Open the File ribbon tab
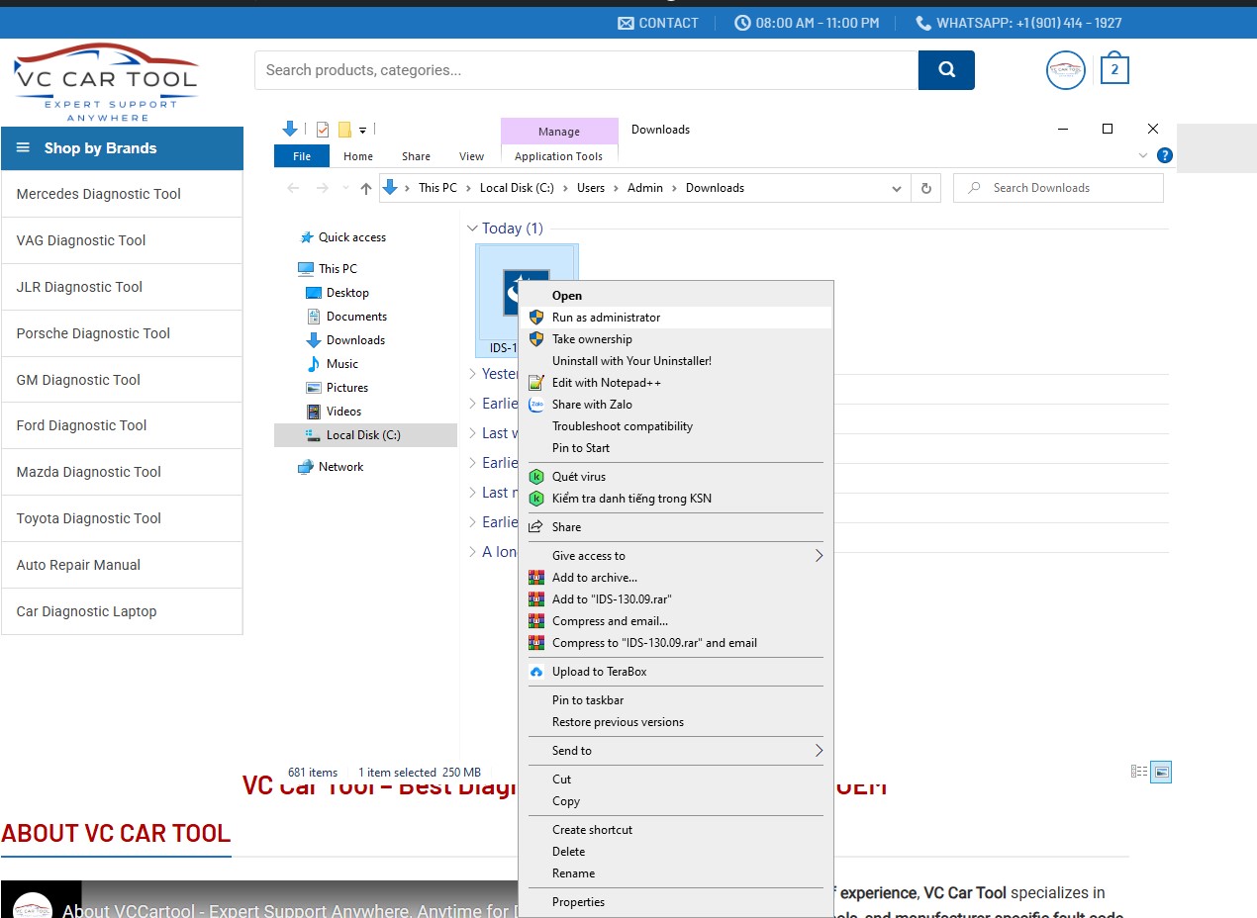Screen dimensions: 1257x918 [x=302, y=156]
